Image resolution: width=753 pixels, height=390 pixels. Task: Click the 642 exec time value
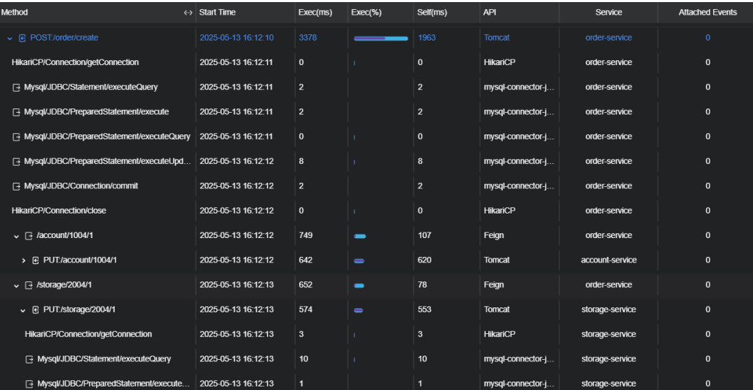pyautogui.click(x=305, y=260)
